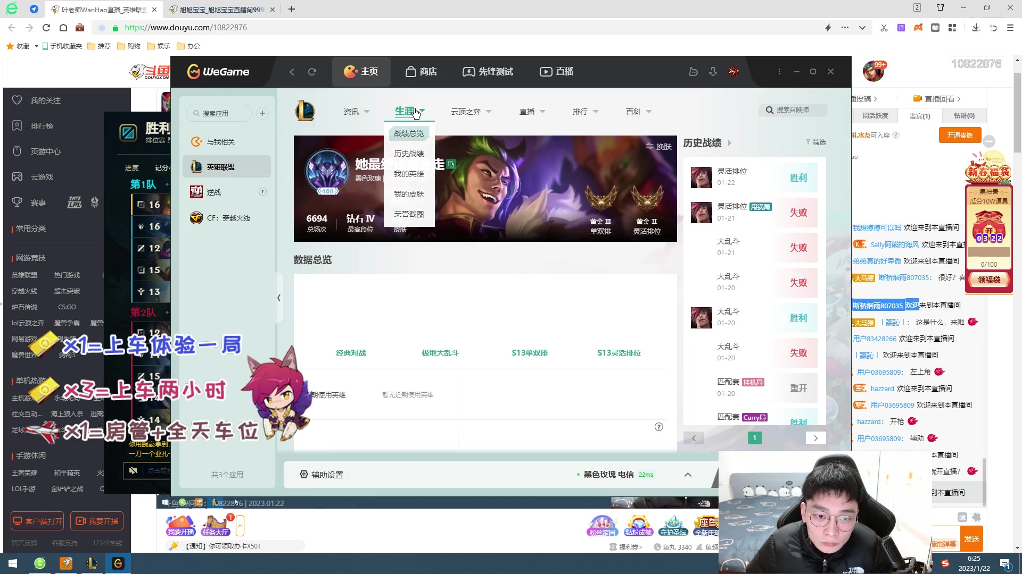
Task: Open WeGame 主页 home tab
Action: click(x=361, y=72)
